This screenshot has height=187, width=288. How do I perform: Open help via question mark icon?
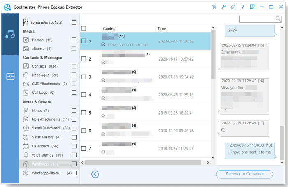(x=242, y=7)
